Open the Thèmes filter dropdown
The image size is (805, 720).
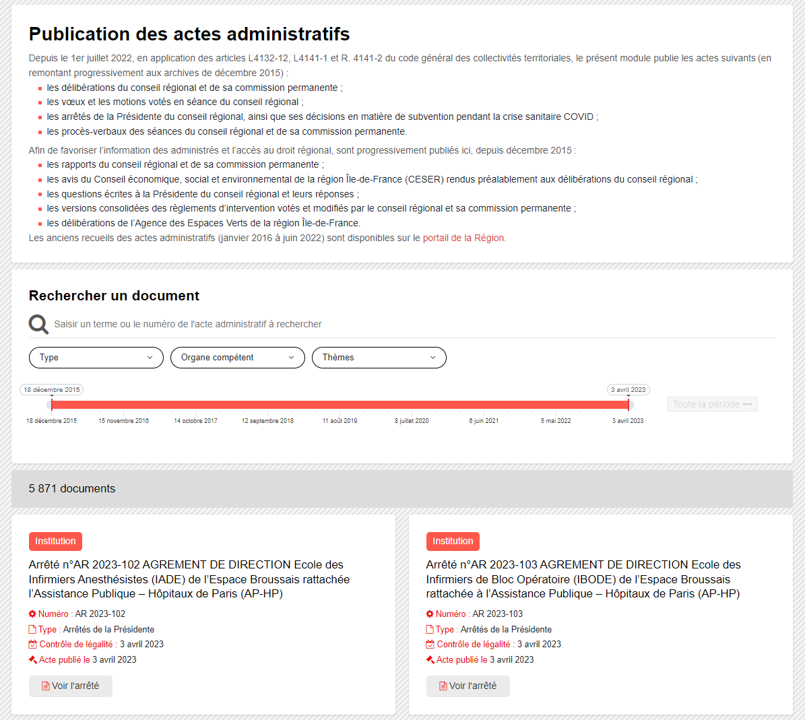point(379,358)
